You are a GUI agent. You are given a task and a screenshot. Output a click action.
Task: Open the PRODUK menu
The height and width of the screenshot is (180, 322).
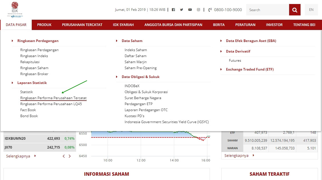pos(44,25)
